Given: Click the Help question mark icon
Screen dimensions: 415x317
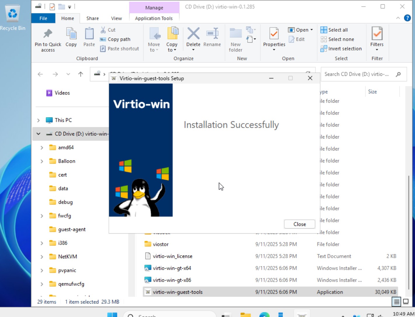Looking at the screenshot, I should point(407,18).
